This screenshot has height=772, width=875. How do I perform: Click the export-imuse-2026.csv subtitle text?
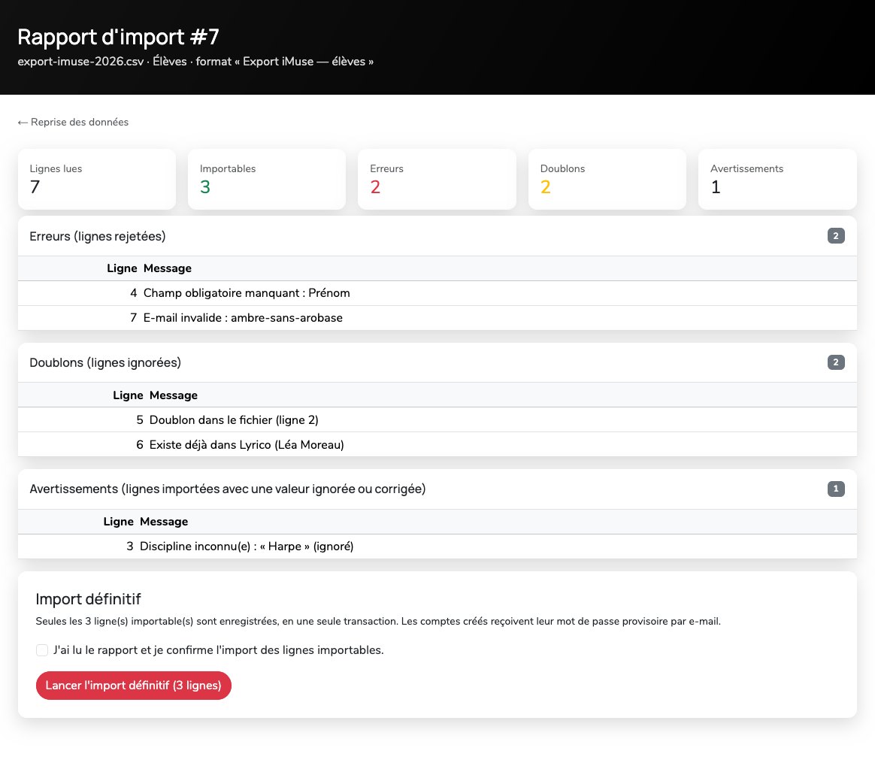tap(195, 62)
